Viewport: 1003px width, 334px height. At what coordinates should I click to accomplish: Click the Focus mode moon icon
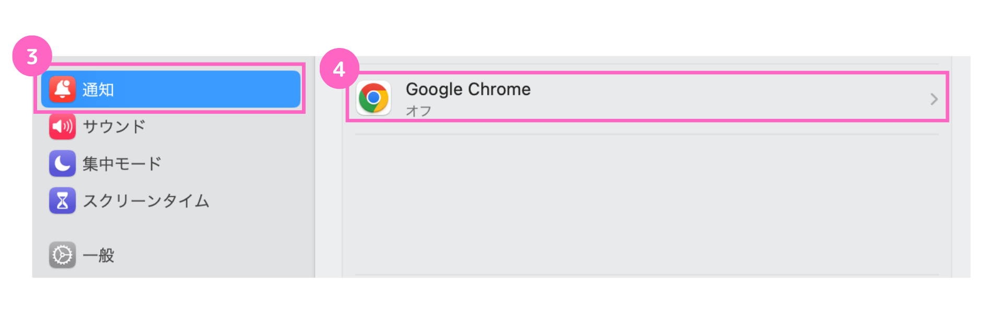[x=62, y=163]
